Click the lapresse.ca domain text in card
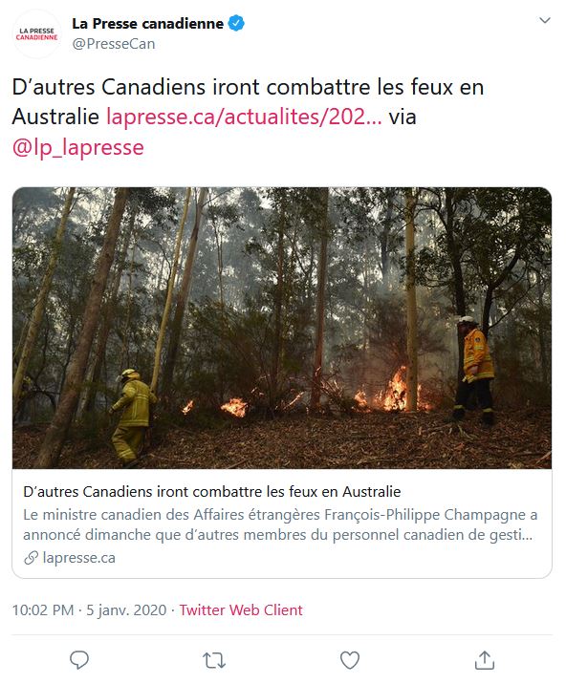 pos(79,558)
